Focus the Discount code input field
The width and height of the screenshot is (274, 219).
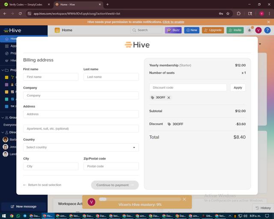[x=188, y=88]
